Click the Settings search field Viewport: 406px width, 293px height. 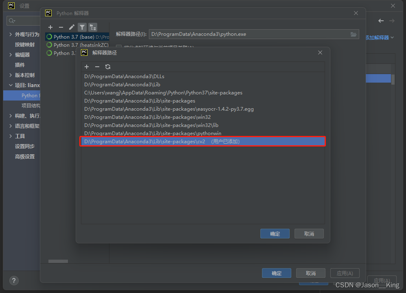(x=23, y=21)
